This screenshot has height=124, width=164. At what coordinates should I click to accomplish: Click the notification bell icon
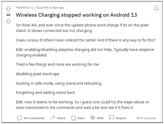[x=156, y=8]
